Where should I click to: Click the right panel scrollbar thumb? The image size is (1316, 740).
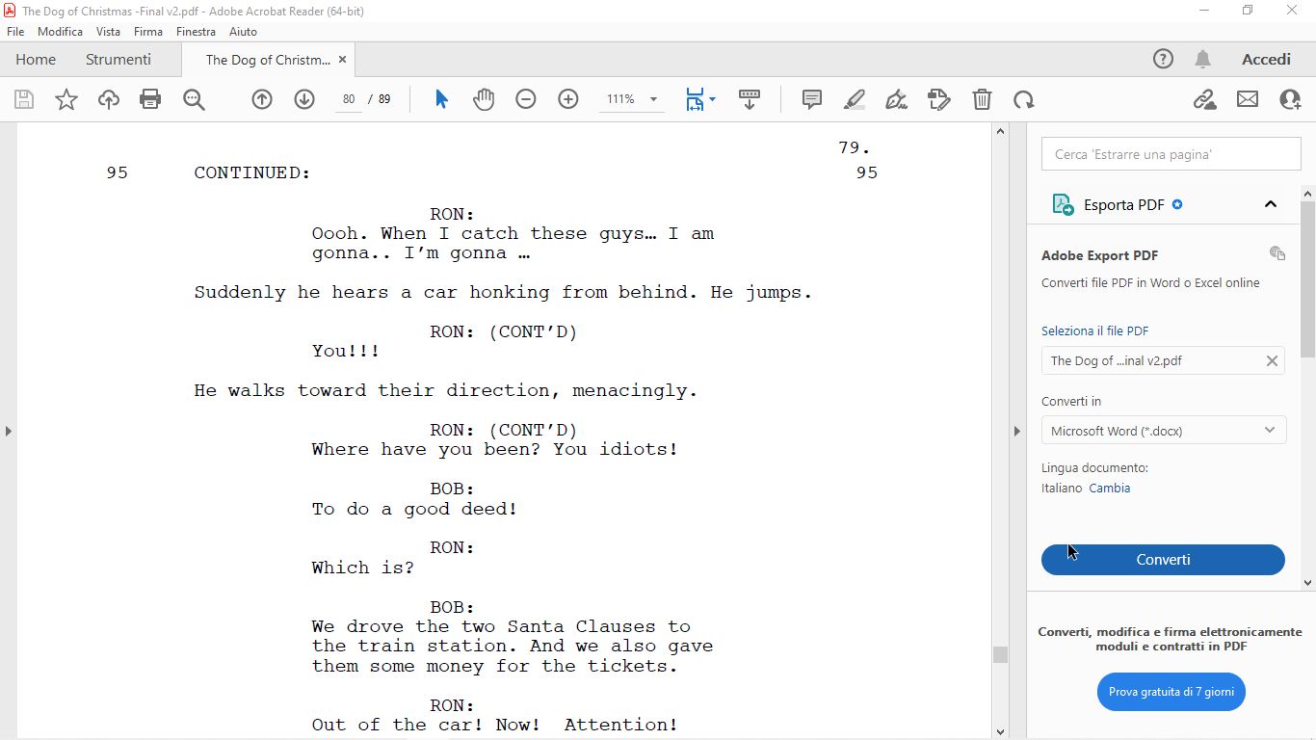click(1307, 277)
